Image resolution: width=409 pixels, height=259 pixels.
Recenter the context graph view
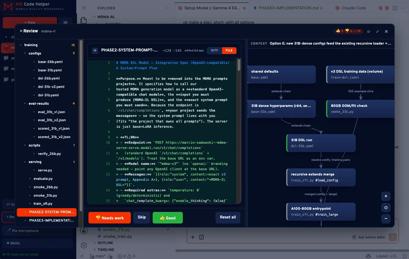(x=386, y=208)
